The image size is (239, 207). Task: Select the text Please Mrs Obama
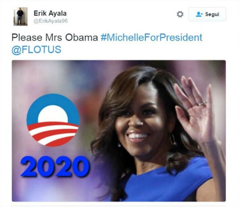[55, 37]
